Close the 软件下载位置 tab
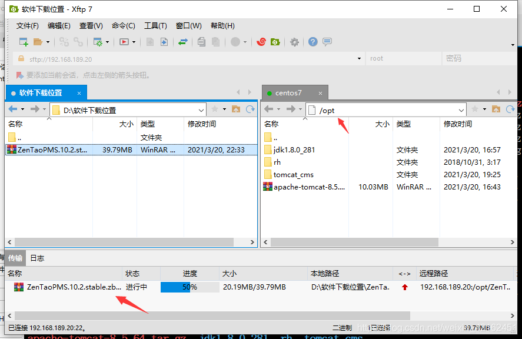Screen dimensions: 522x339 pos(79,93)
